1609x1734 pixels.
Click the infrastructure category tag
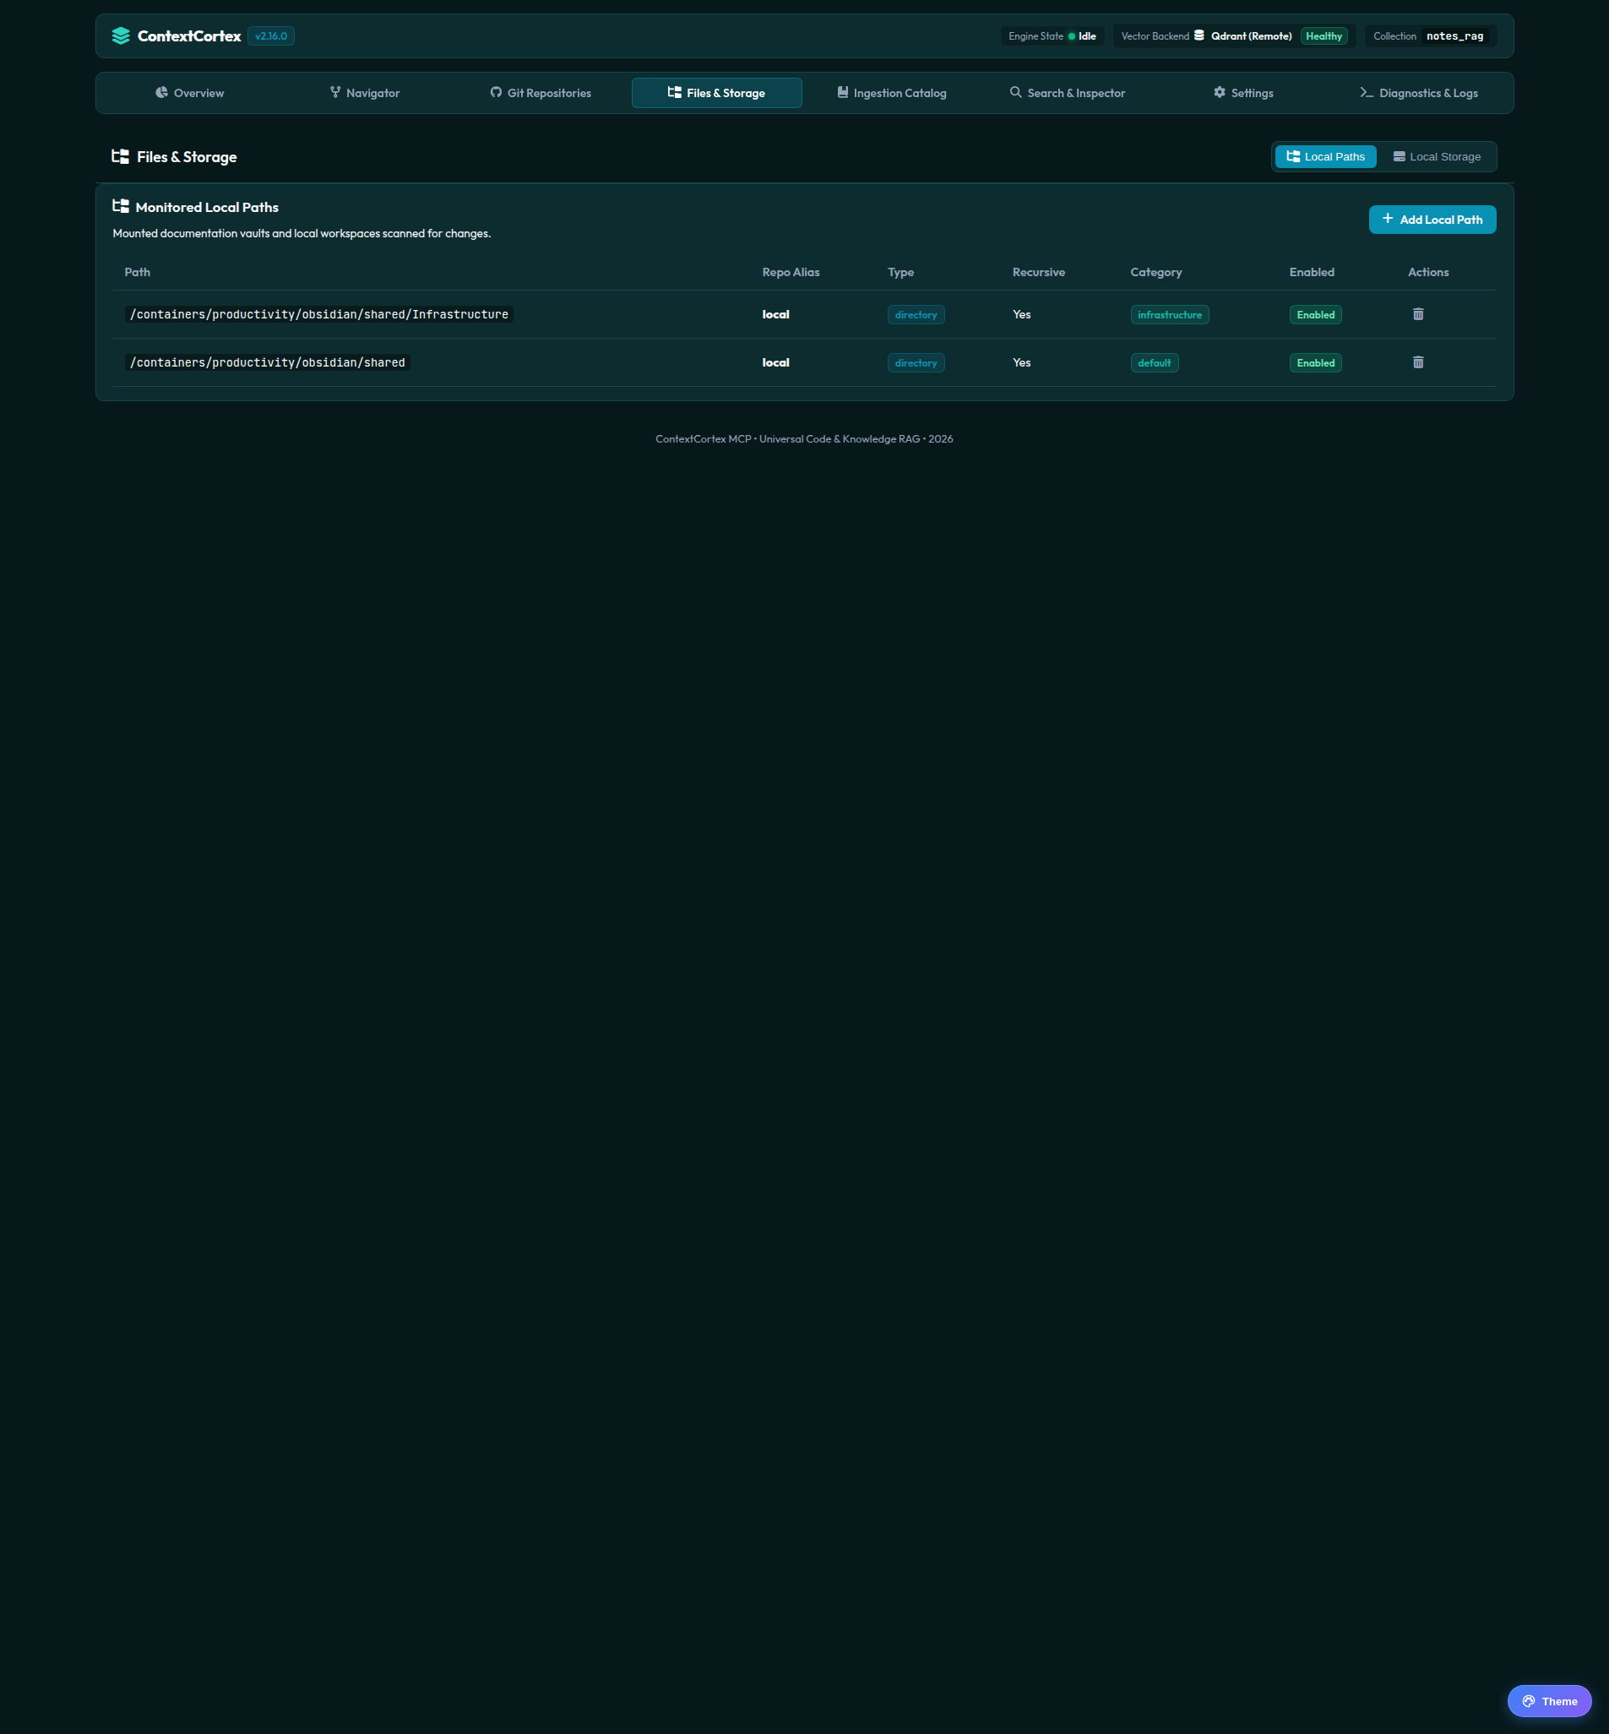pos(1169,315)
